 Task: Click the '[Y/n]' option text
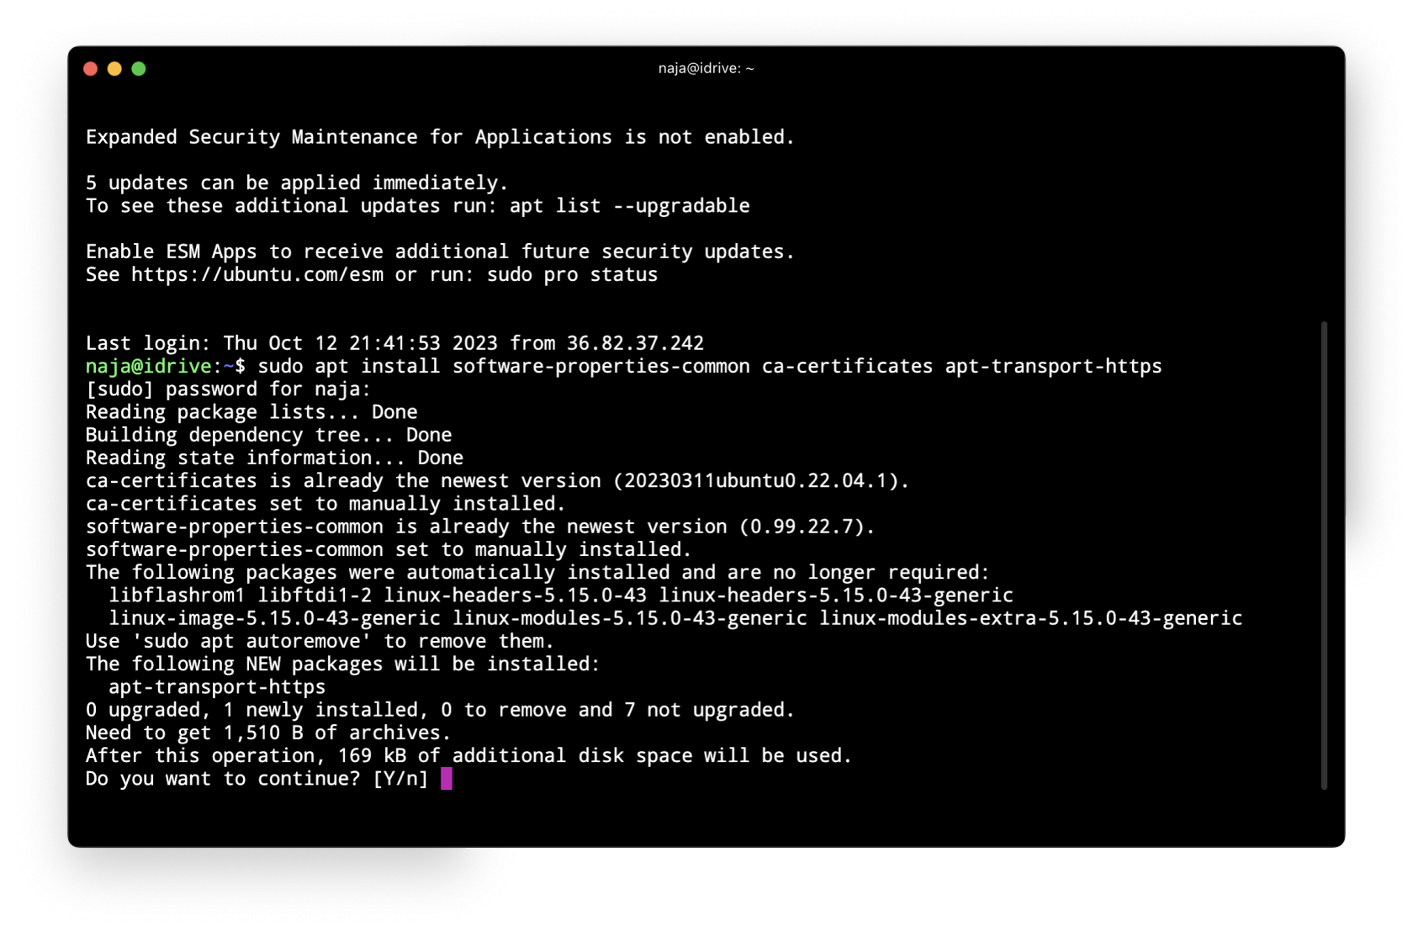[400, 778]
